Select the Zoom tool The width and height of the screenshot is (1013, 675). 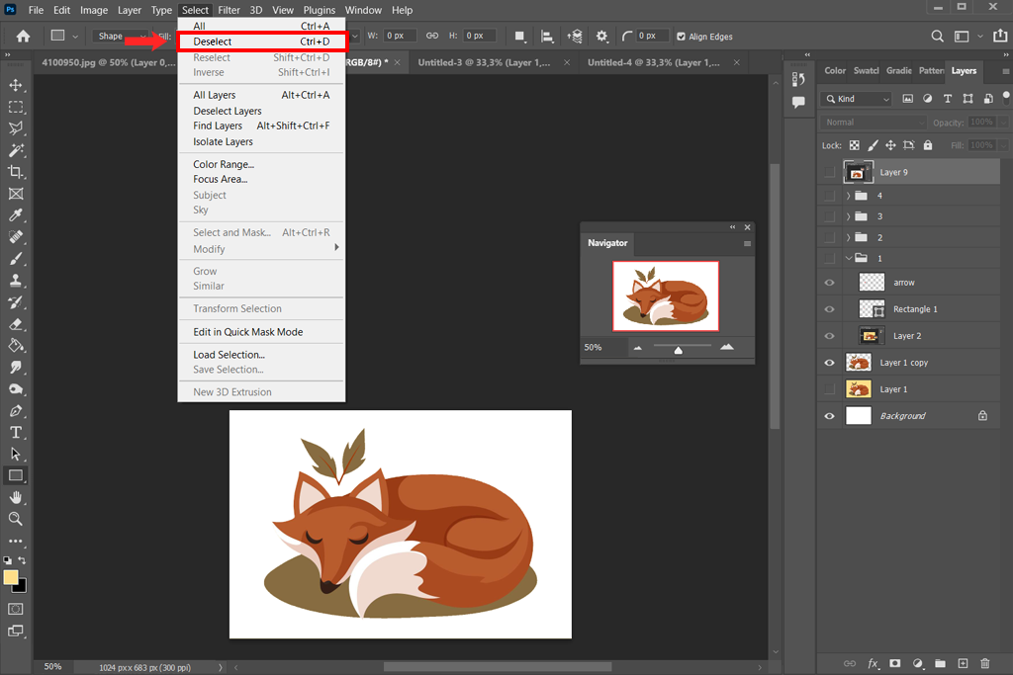(x=16, y=519)
